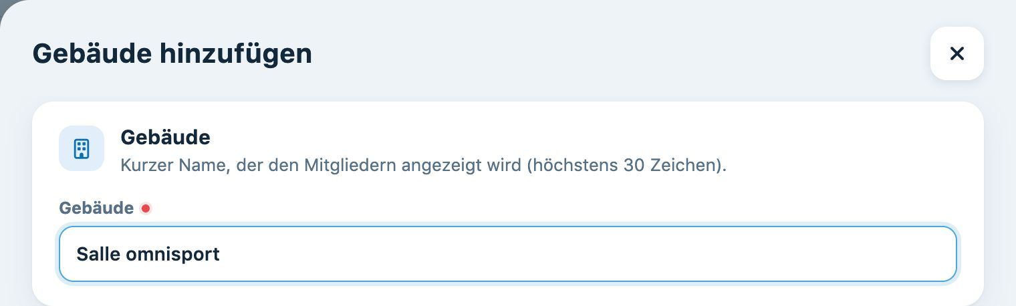Focus the Gebäude name input field
This screenshot has height=306, width=1016.
click(x=508, y=254)
